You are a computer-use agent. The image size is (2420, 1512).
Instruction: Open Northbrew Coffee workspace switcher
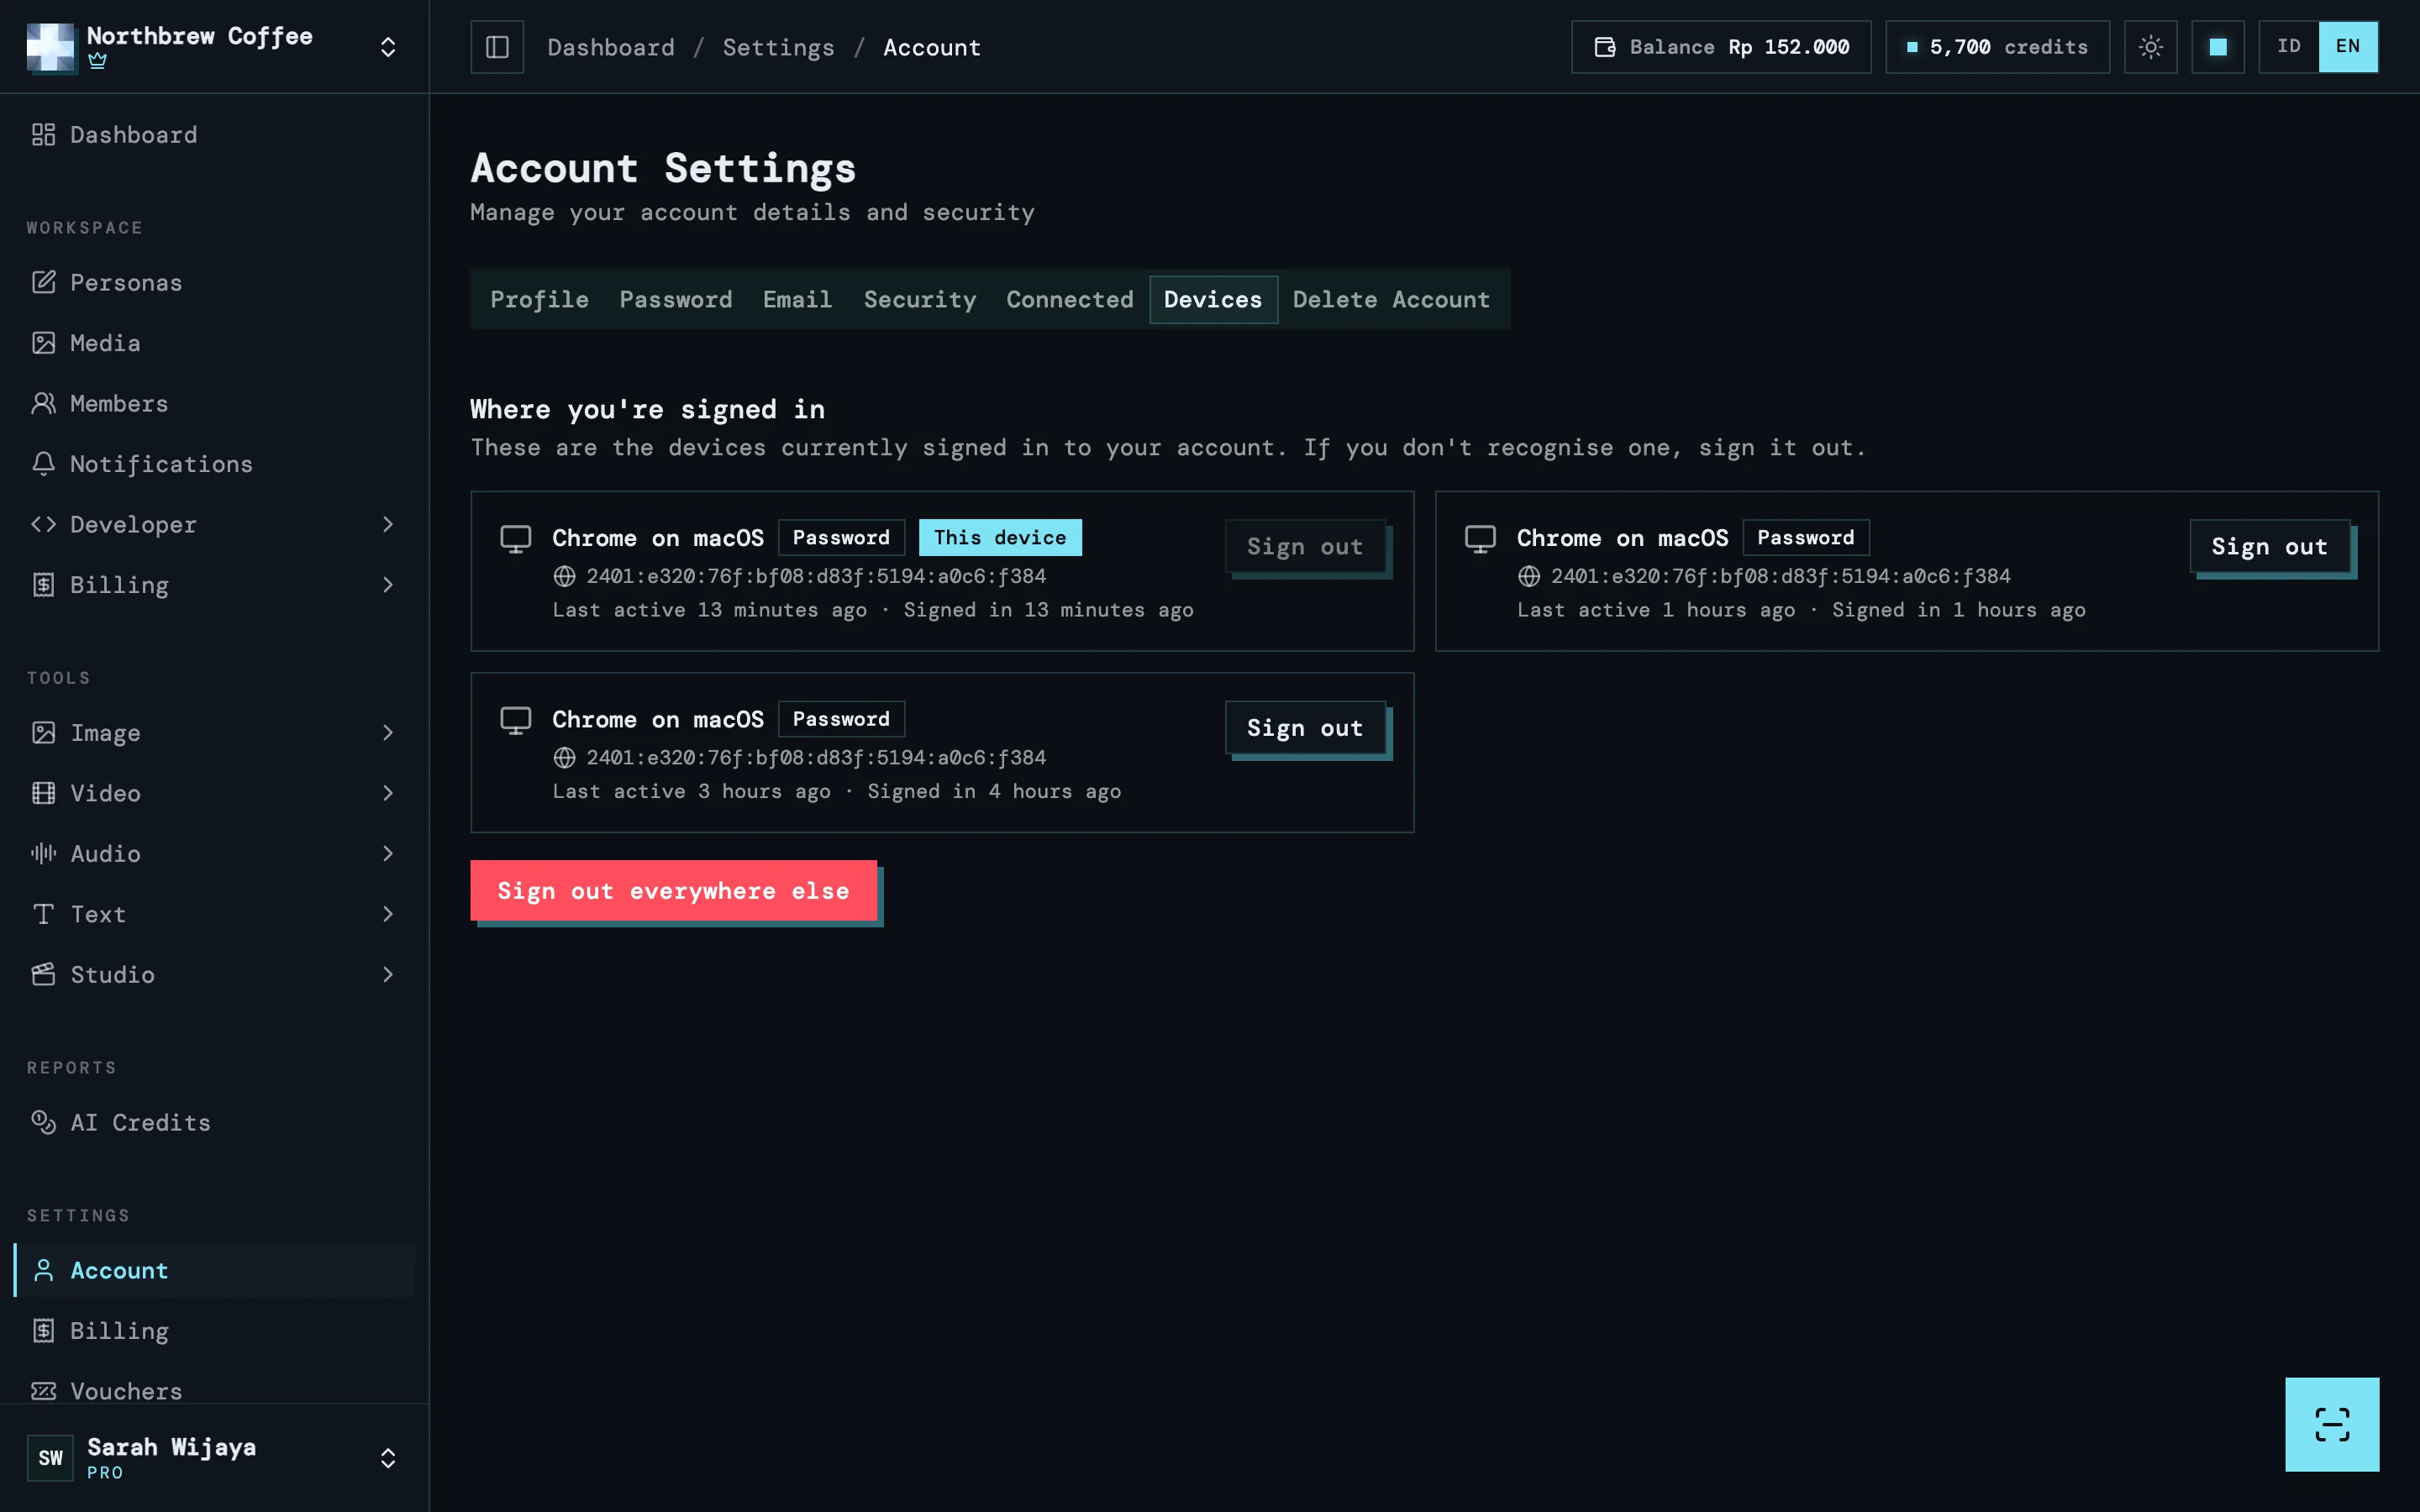[214, 47]
